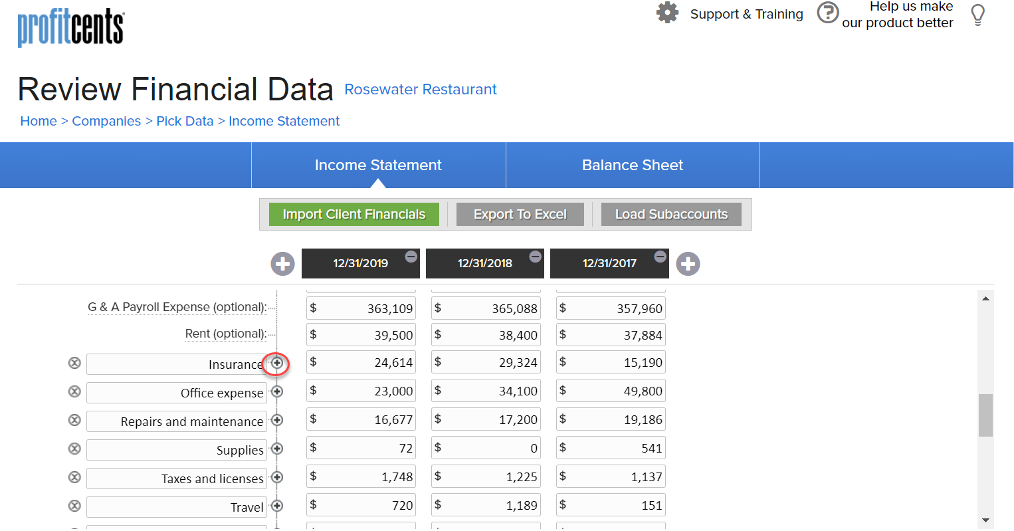Delete the Repairs and maintenance row
The width and height of the screenshot is (1014, 531).
pos(74,420)
